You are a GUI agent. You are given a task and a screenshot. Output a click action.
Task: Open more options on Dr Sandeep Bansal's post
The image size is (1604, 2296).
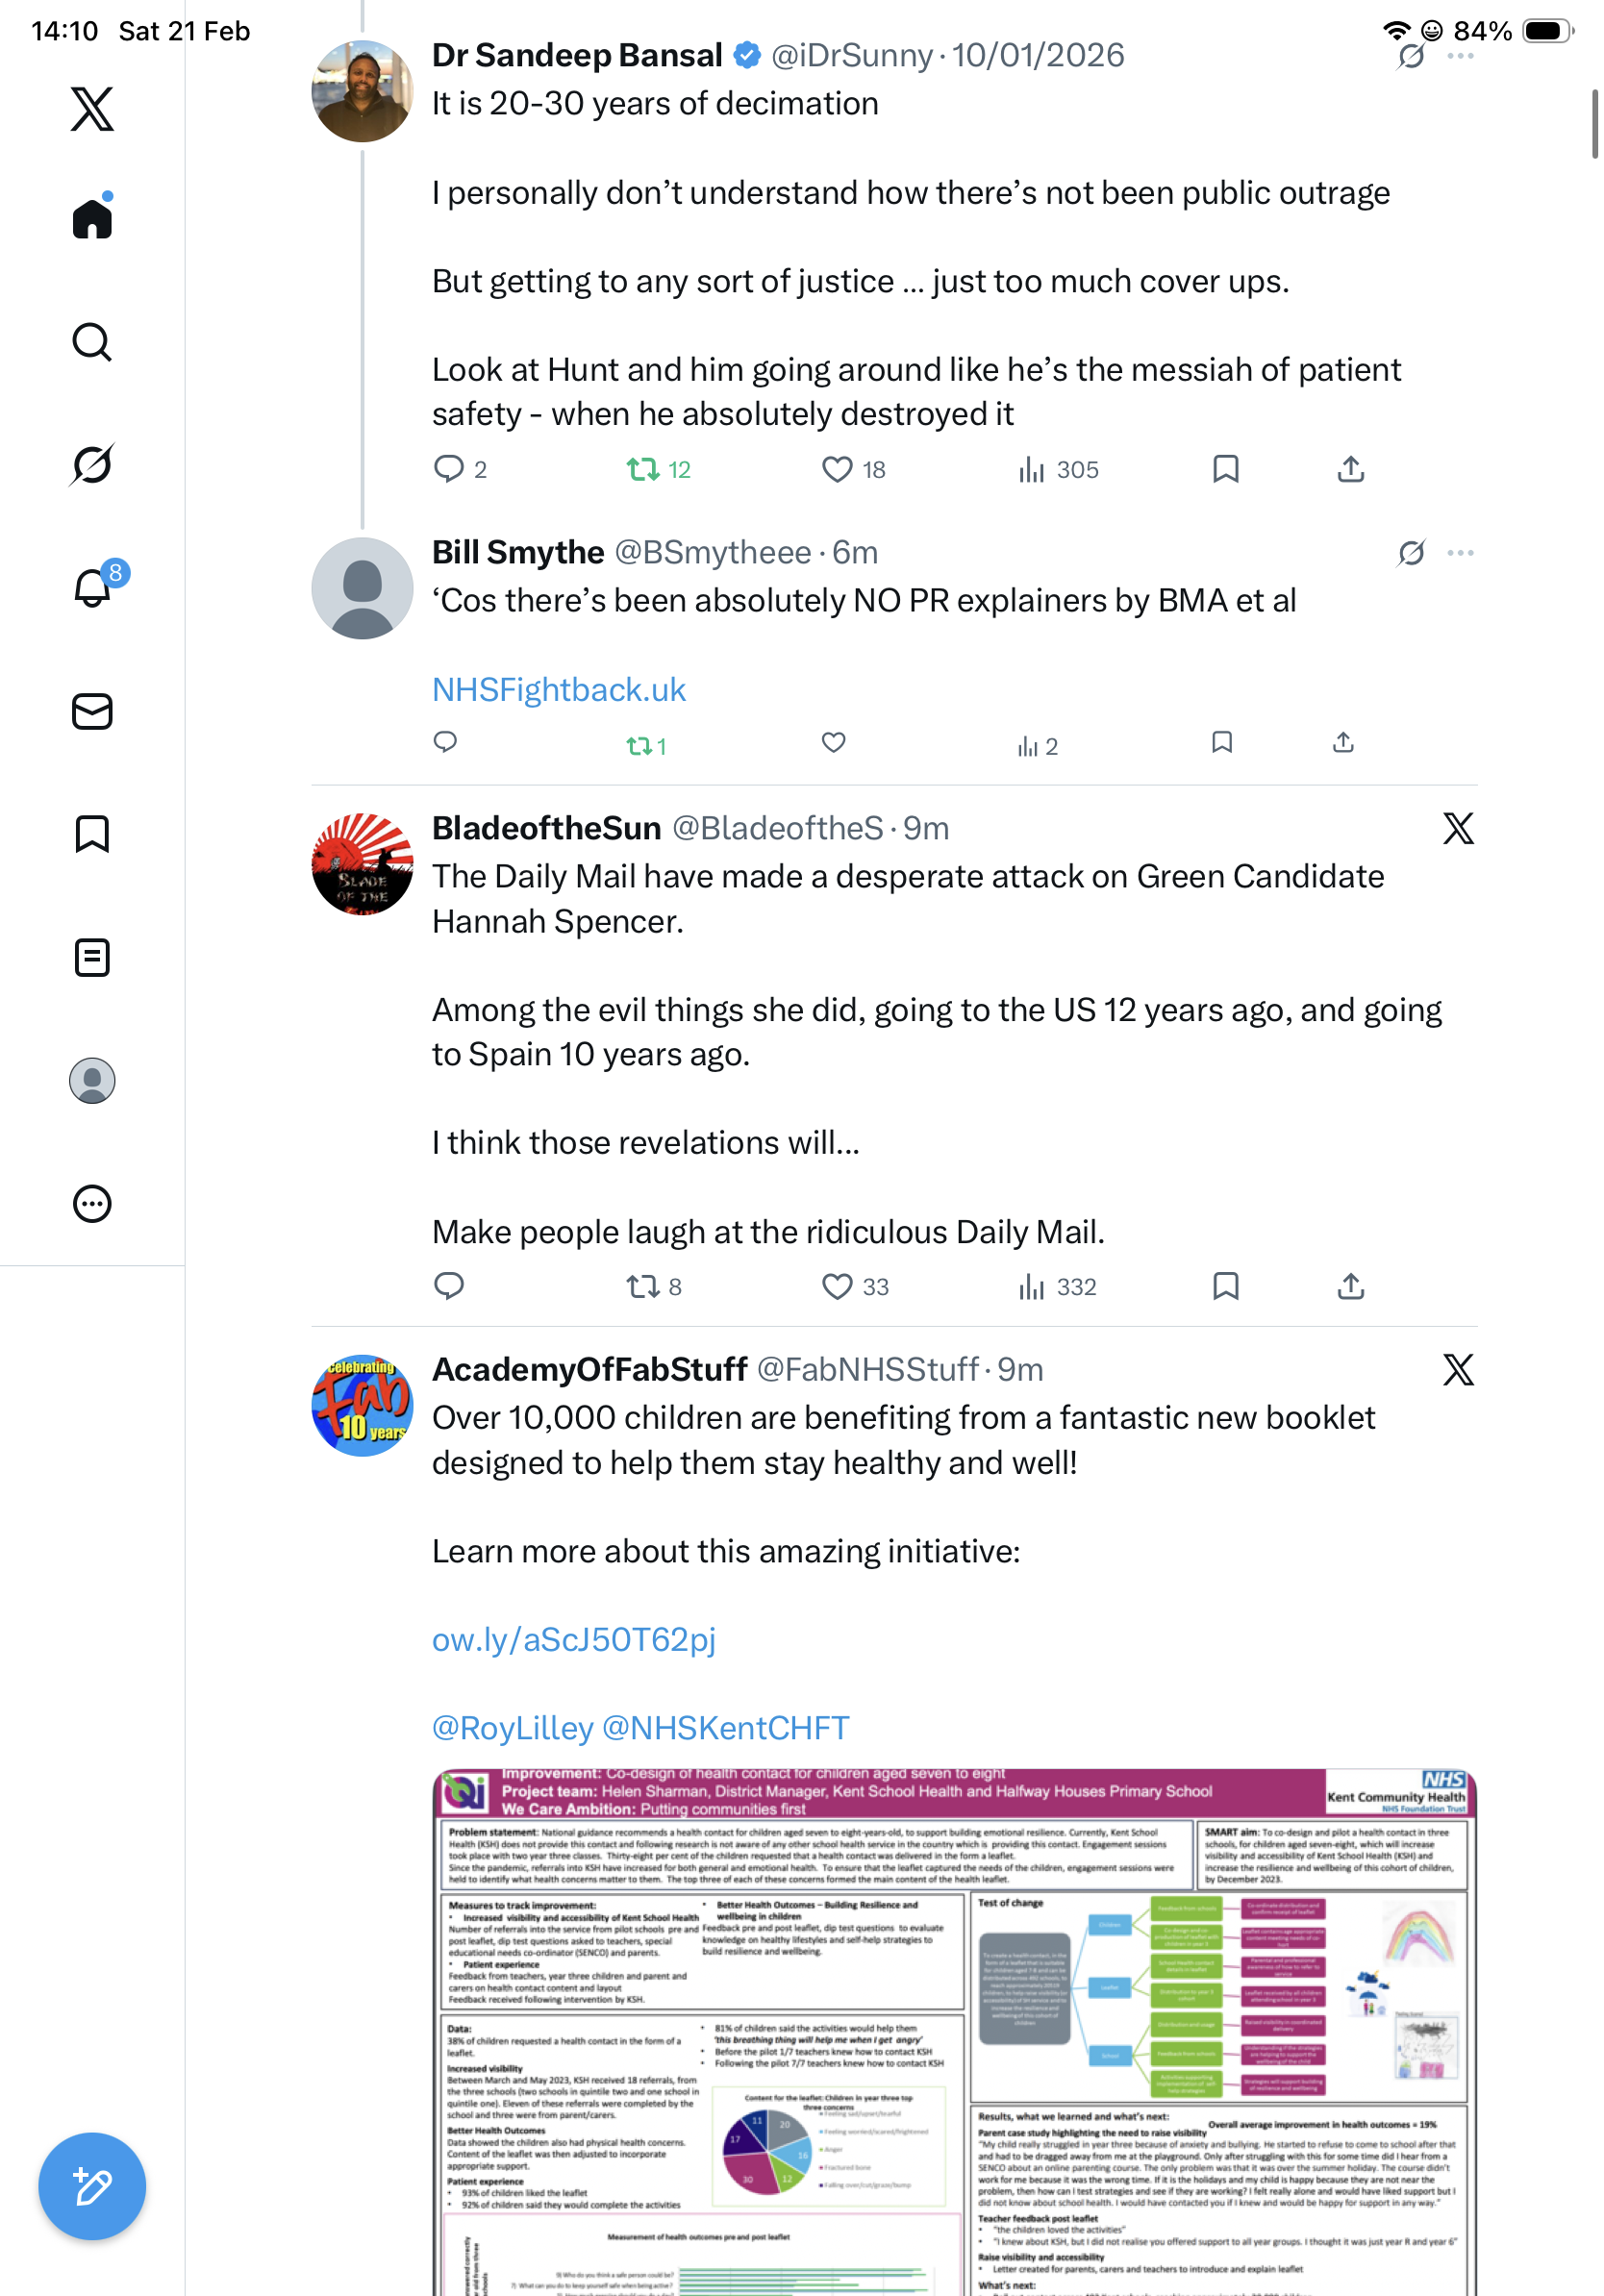click(1460, 56)
